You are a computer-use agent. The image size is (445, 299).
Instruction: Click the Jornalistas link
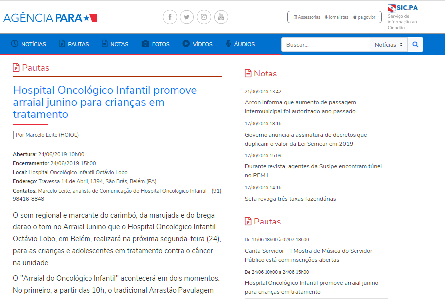pos(336,17)
